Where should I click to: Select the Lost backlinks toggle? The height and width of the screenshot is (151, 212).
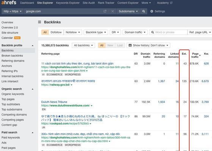(x=120, y=45)
